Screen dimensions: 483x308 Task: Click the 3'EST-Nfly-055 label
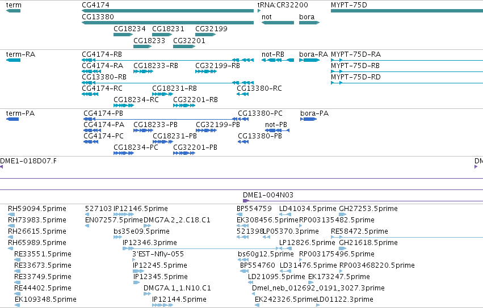(x=158, y=254)
